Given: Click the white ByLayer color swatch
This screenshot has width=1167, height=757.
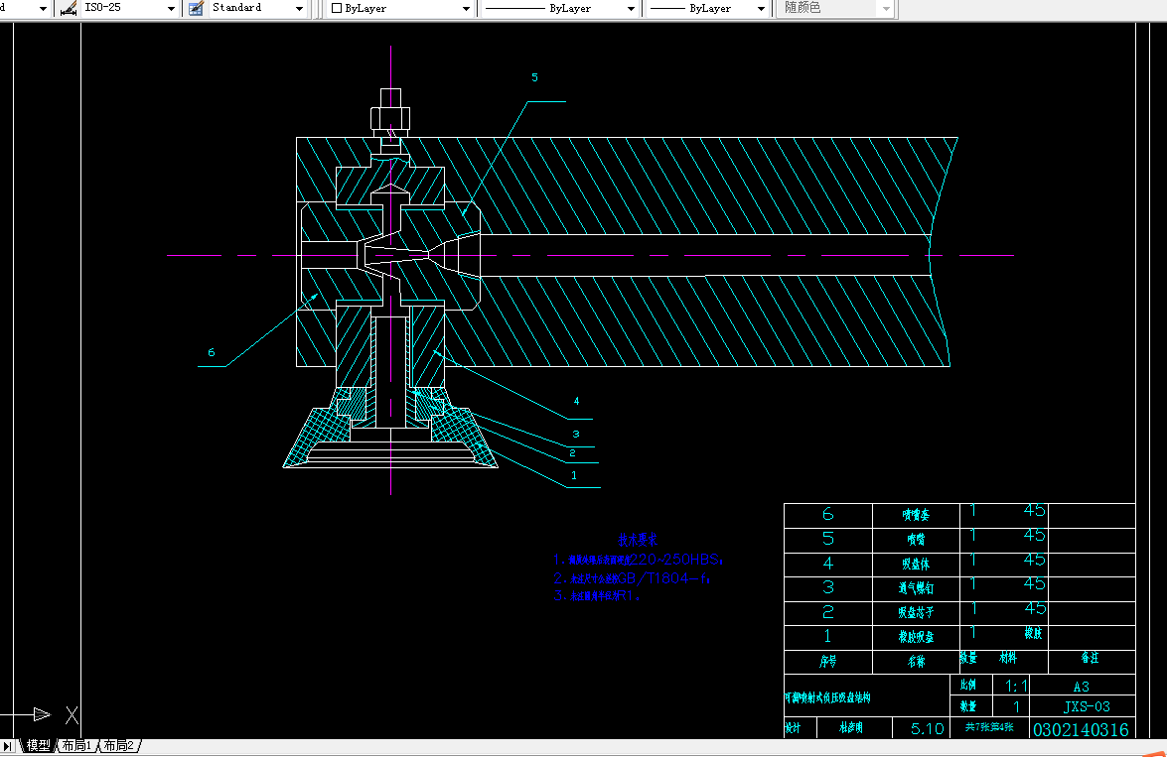Looking at the screenshot, I should [337, 8].
